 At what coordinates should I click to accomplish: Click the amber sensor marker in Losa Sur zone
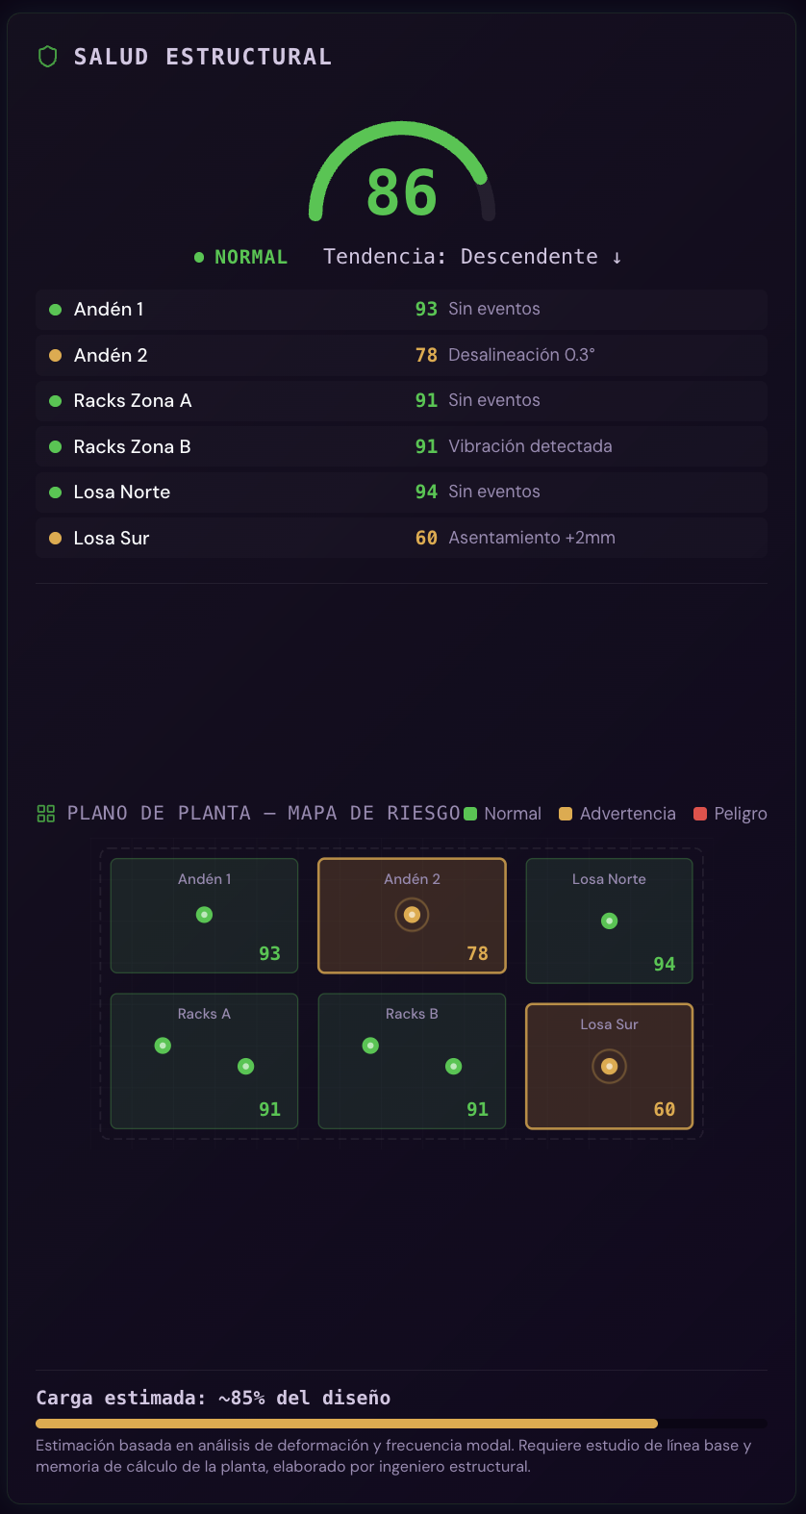click(x=609, y=1066)
